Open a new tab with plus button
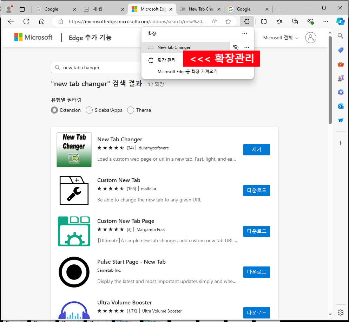Screen dimensions: 349x322 click(280, 9)
